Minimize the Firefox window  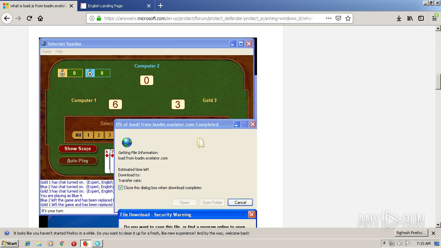point(425,3)
